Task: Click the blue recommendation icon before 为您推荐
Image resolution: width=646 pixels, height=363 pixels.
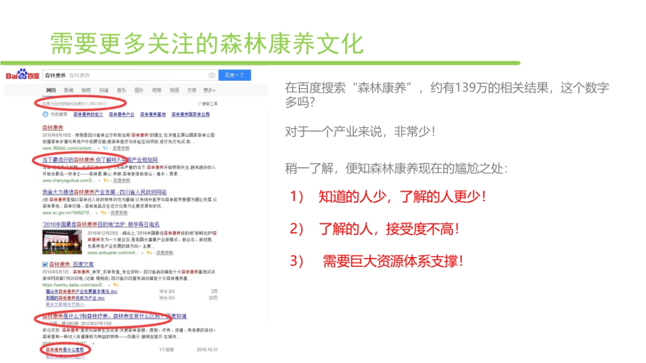Action: [x=45, y=115]
